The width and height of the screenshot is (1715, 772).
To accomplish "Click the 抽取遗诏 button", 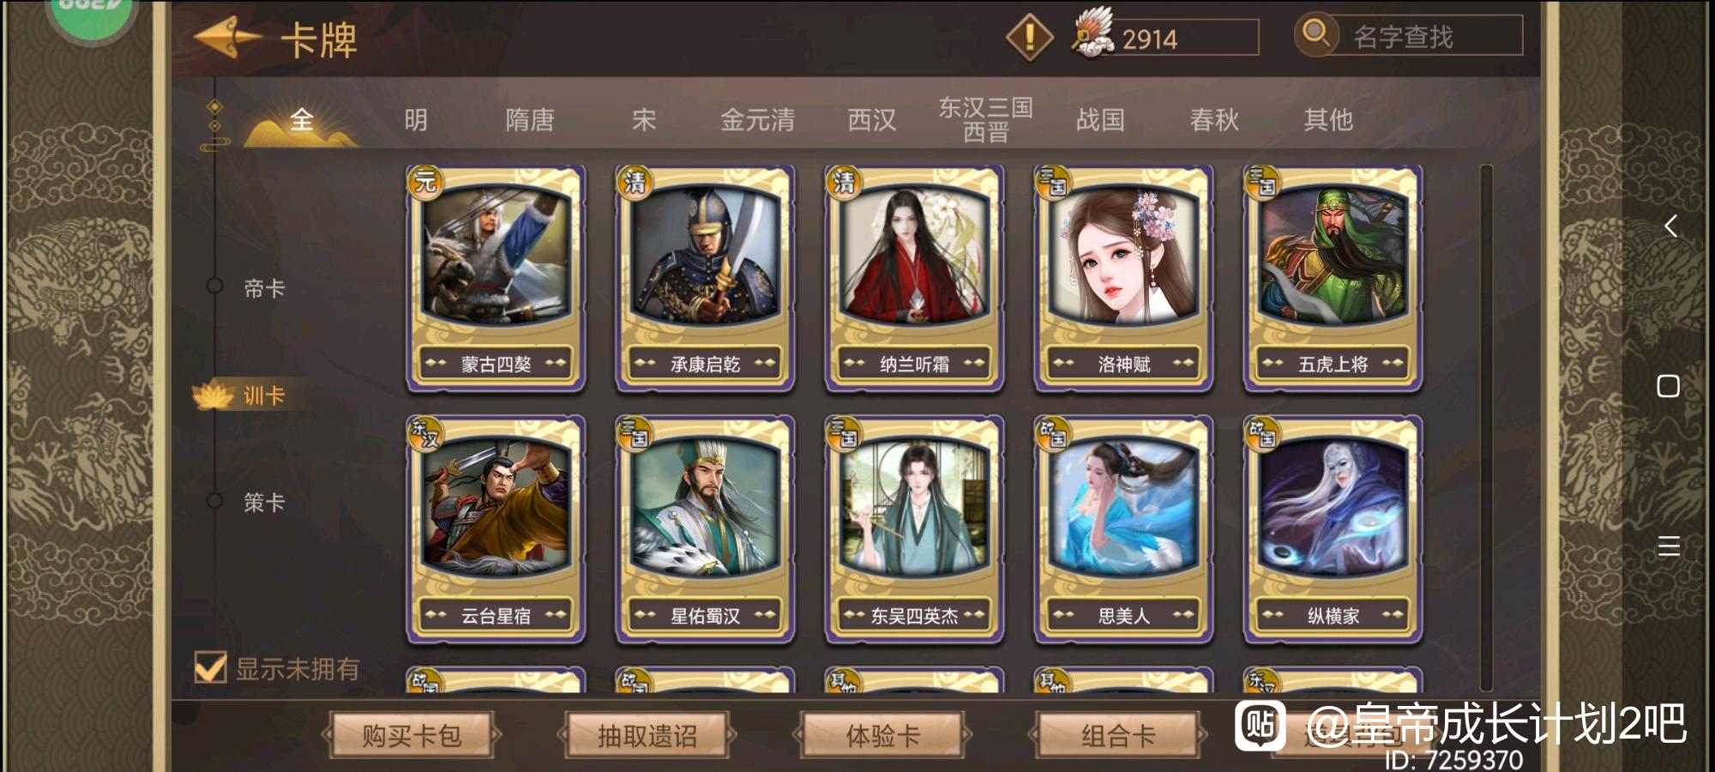I will 647,735.
